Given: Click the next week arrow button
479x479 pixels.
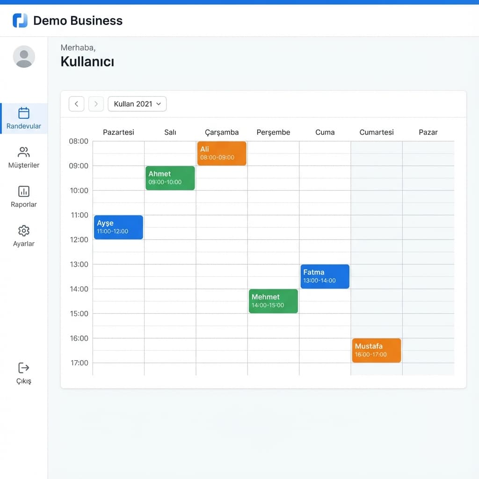Looking at the screenshot, I should click(x=96, y=104).
